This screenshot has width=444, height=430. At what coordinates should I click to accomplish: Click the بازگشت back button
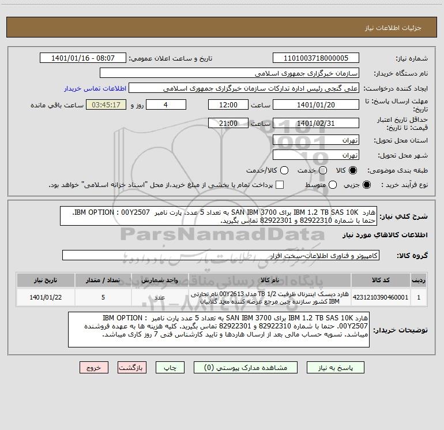pyautogui.click(x=132, y=368)
